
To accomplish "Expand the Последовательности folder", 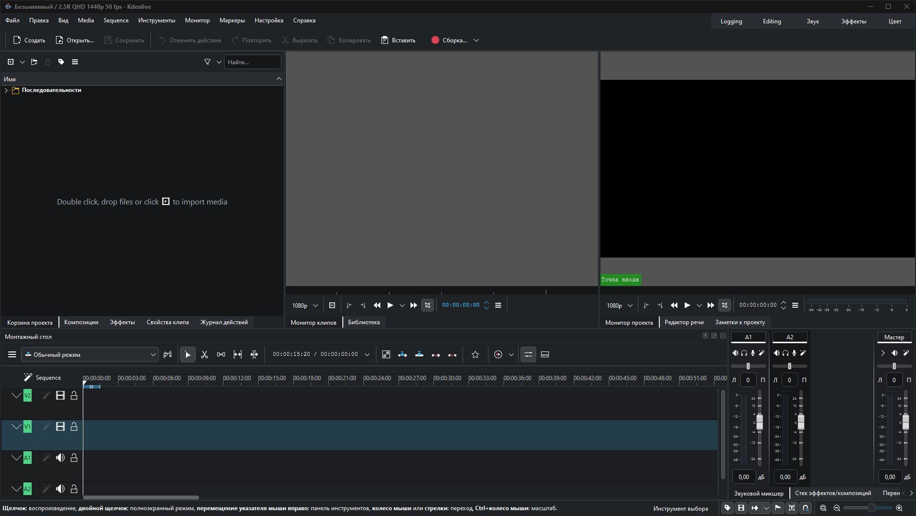I will [6, 90].
